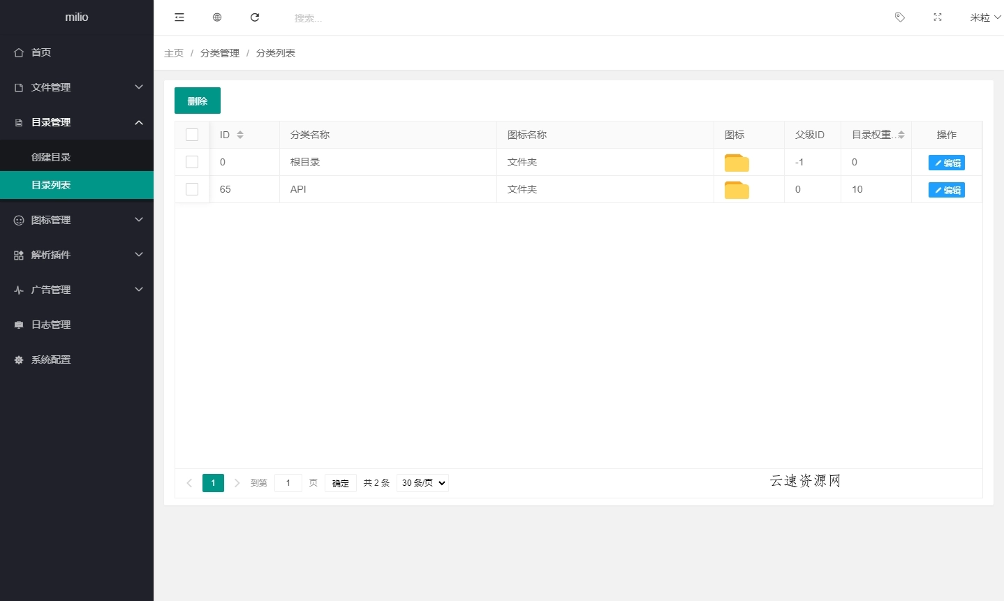The height and width of the screenshot is (601, 1004).
Task: Open 日志管理 from the sidebar
Action: click(x=50, y=324)
